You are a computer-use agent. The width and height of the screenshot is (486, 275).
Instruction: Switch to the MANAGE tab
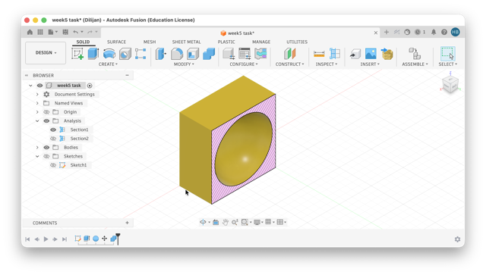click(261, 42)
